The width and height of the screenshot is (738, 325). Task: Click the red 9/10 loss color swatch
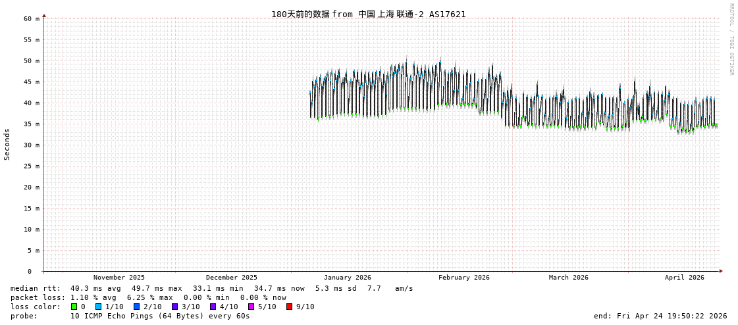(289, 307)
